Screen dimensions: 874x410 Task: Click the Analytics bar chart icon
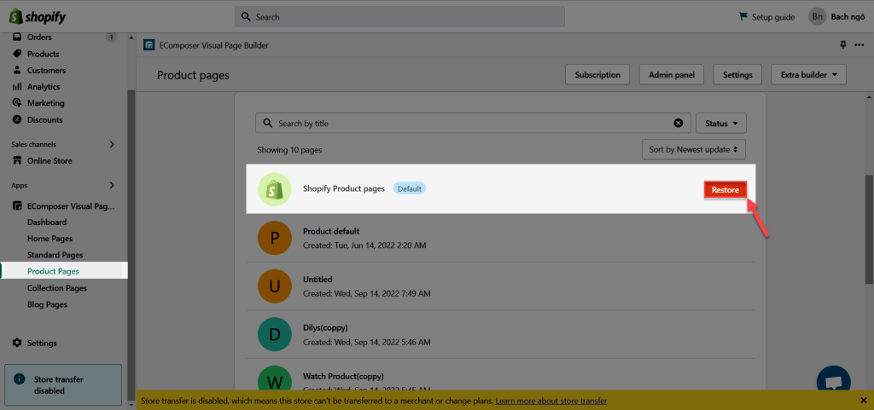coord(17,87)
